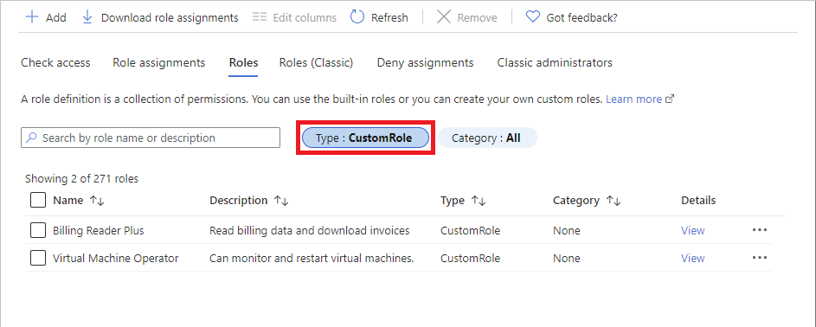Sort roles by the Description column arrows
Screen dimensions: 816x327
coord(281,201)
